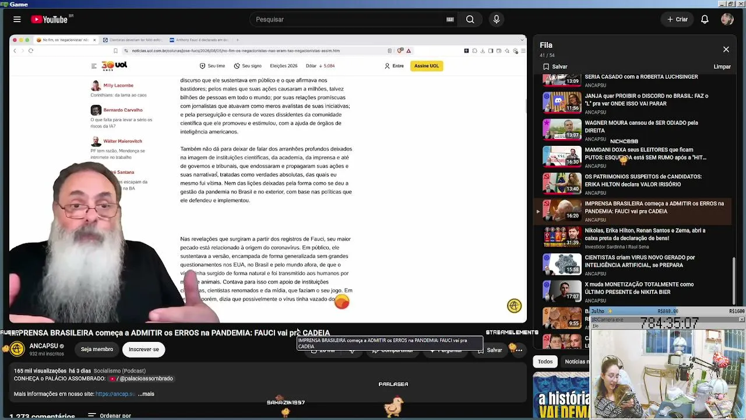Image resolution: width=746 pixels, height=420 pixels.
Task: Select the Todos filter chip
Action: [x=546, y=362]
